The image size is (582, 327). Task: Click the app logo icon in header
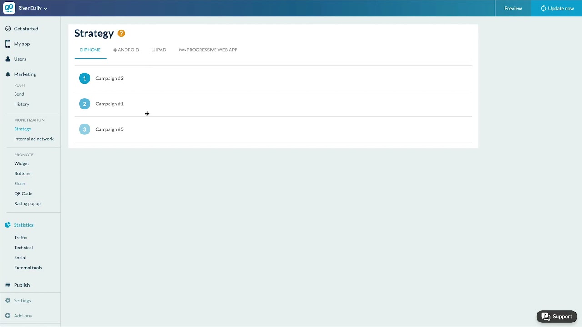click(9, 8)
